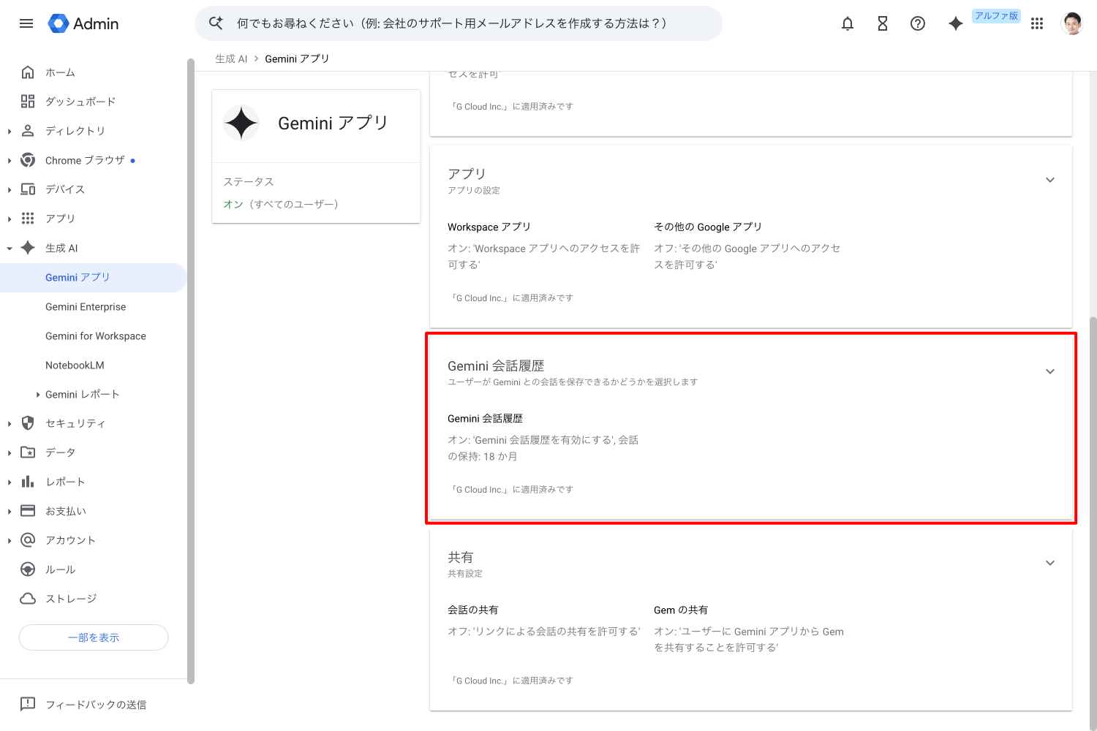Click the オン（すべてのユーザー） status

(281, 204)
